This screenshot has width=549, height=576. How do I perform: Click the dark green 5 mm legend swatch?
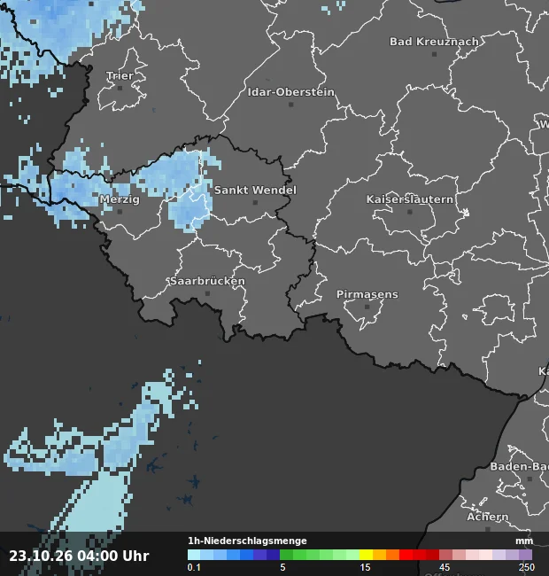tap(286, 555)
